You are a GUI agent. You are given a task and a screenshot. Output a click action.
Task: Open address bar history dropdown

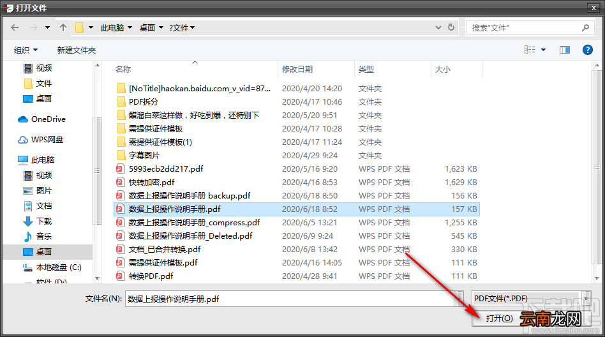point(438,27)
